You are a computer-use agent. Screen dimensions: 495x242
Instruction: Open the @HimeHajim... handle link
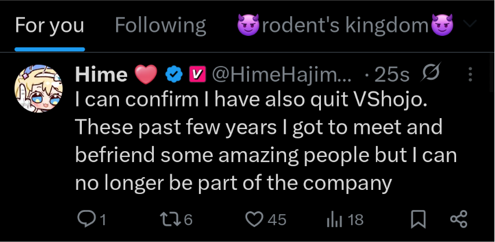point(281,74)
